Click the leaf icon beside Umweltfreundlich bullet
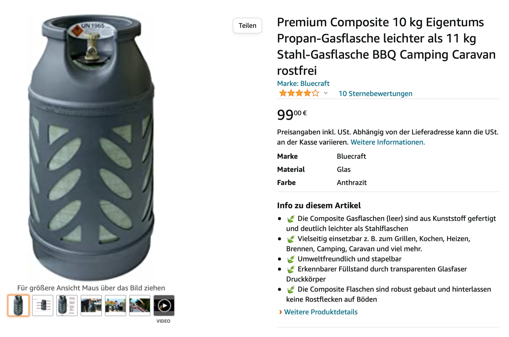This screenshot has height=337, width=509. [291, 259]
